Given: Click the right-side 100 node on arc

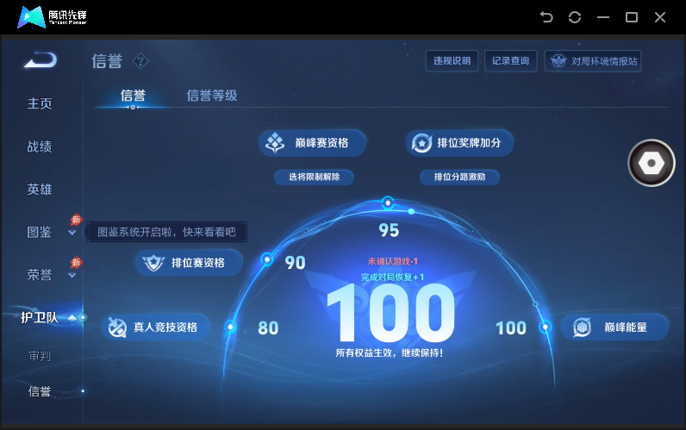Looking at the screenshot, I should (x=546, y=327).
